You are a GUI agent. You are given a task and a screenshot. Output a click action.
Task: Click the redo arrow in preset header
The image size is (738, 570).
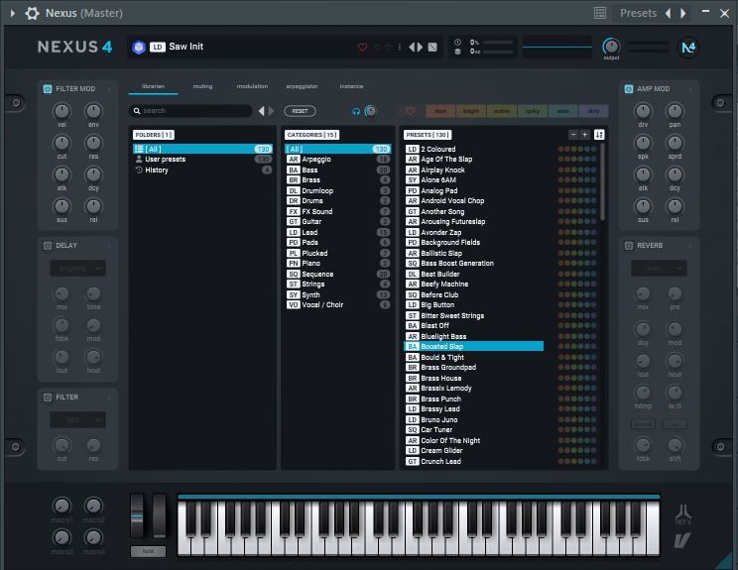(388, 47)
